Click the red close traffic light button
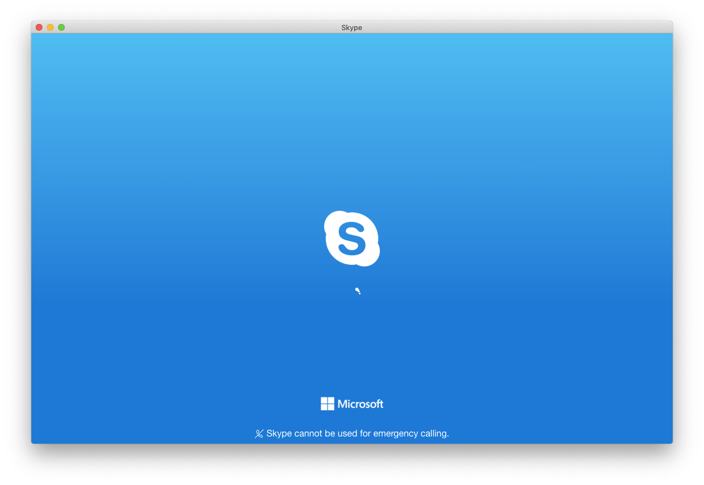This screenshot has height=485, width=704. 38,27
